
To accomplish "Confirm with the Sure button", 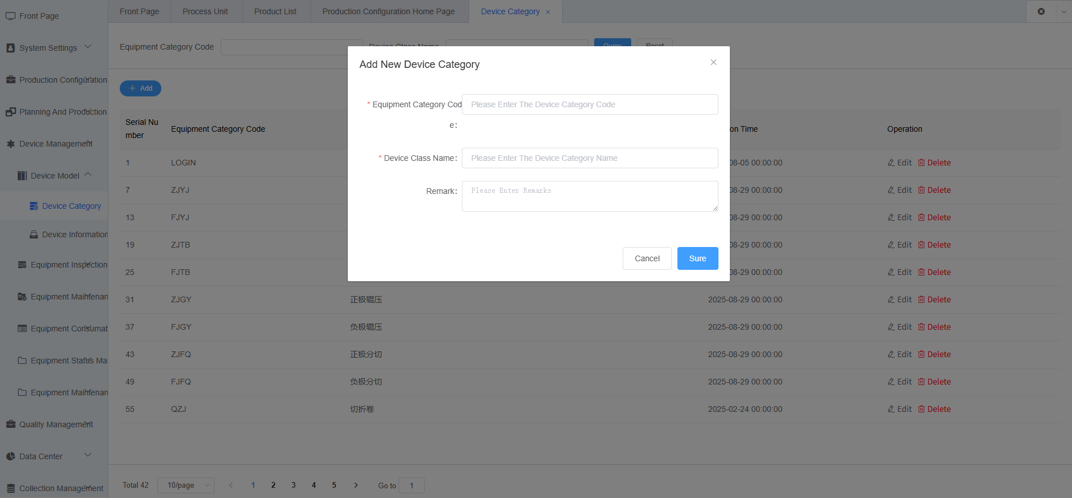I will 697,258.
